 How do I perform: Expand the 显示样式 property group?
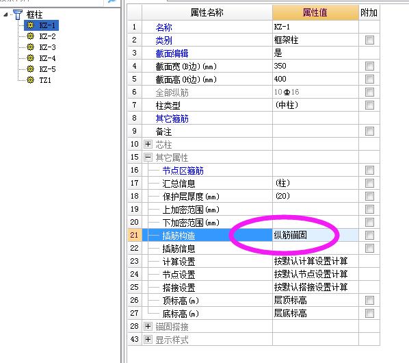148,339
